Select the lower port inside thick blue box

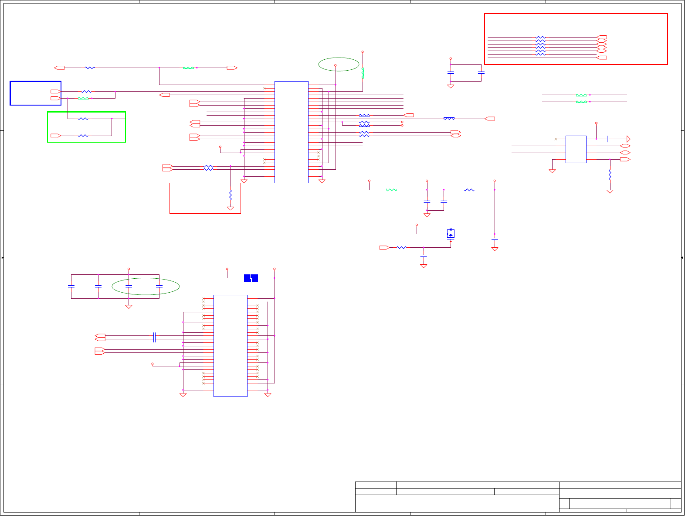[56, 98]
